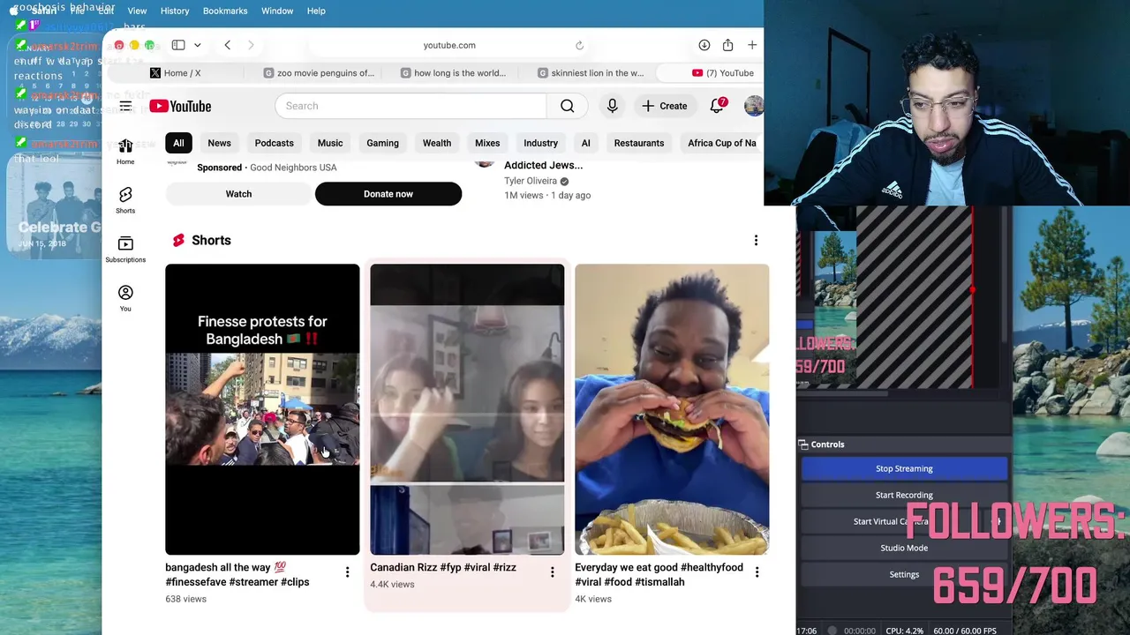Image resolution: width=1130 pixels, height=635 pixels.
Task: Open Finesse protests for Bangladesh short thumbnail
Action: [262, 409]
